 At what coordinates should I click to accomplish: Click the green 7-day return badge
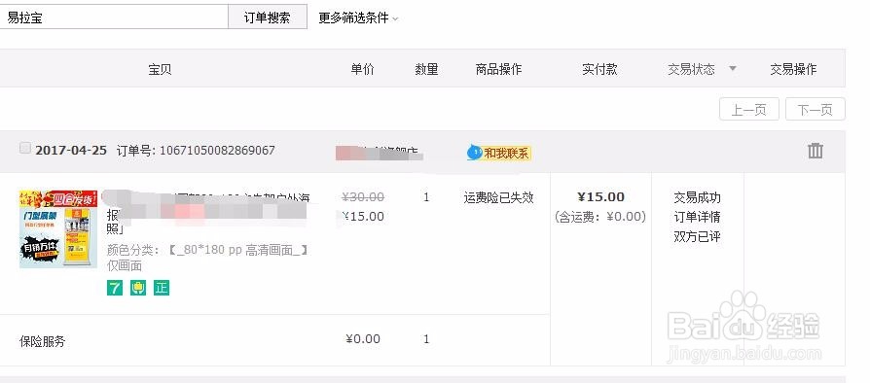(x=114, y=288)
